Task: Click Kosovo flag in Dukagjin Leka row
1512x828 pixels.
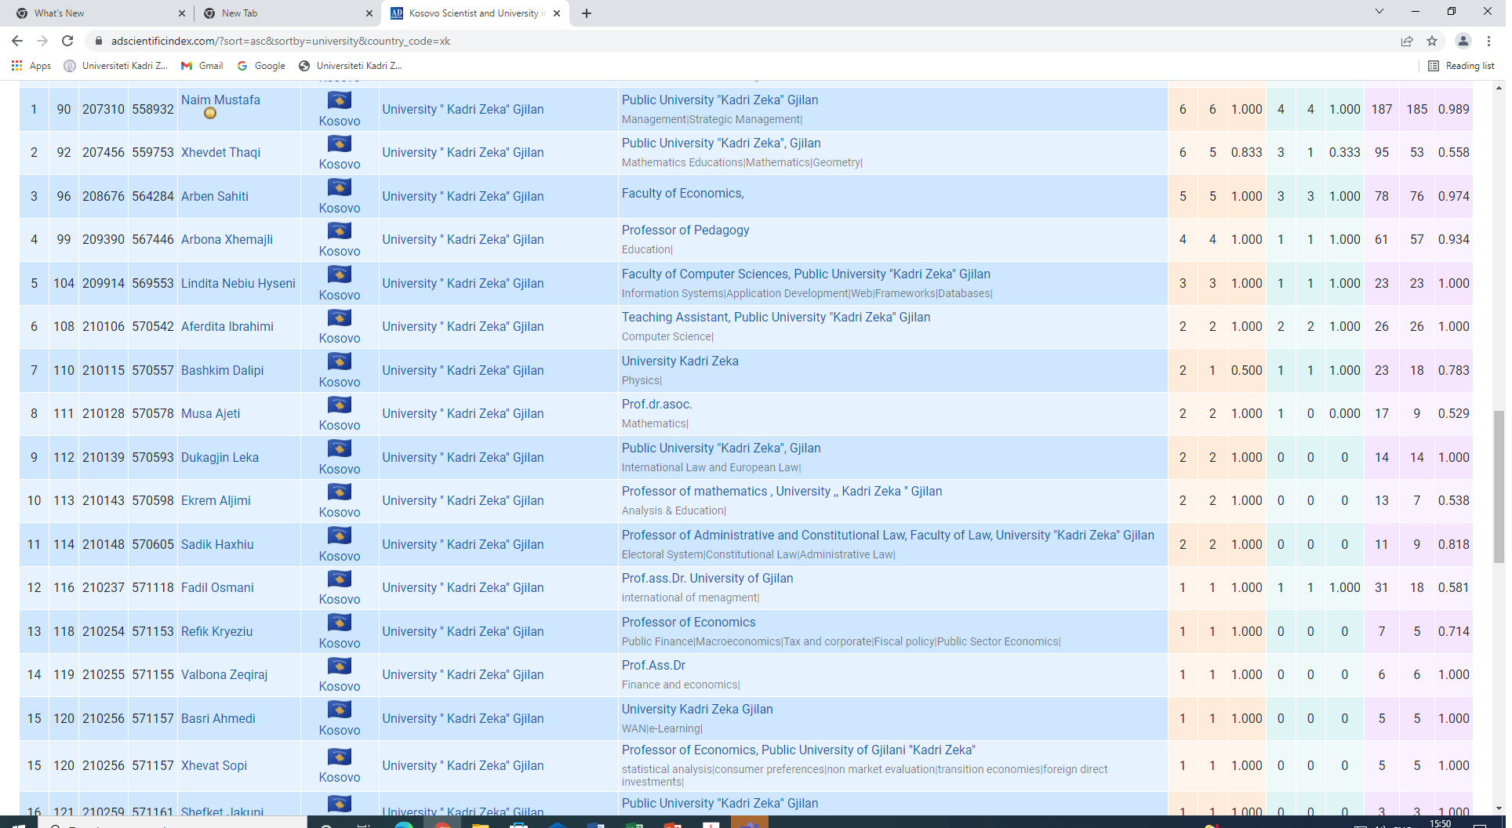Action: [x=340, y=448]
